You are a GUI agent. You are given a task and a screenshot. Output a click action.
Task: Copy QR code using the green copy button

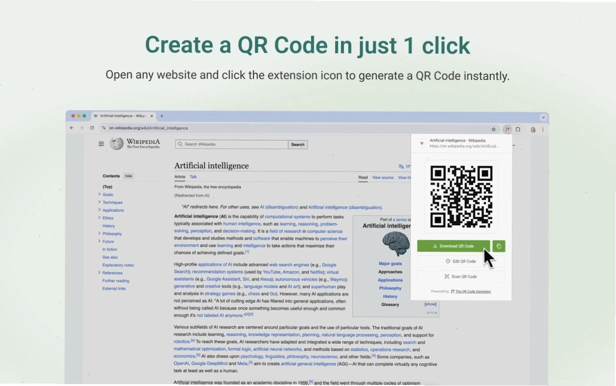(x=499, y=246)
